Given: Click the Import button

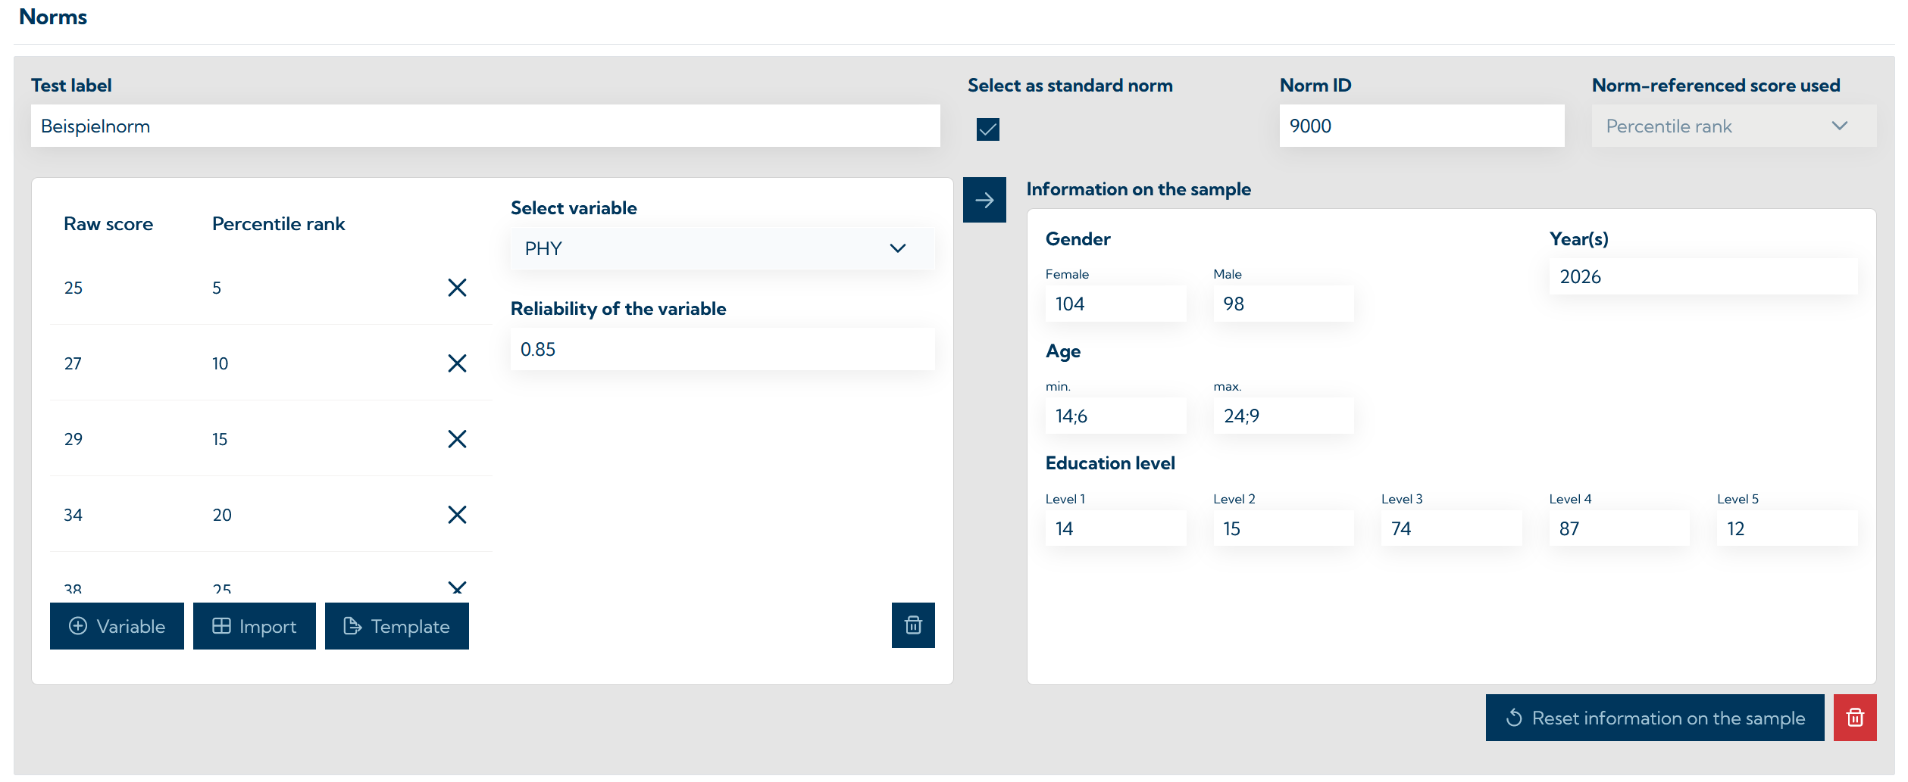Looking at the screenshot, I should 254,626.
